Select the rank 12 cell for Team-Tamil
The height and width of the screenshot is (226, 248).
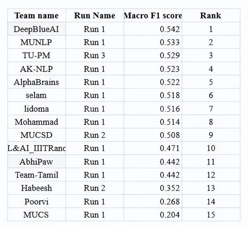211,175
